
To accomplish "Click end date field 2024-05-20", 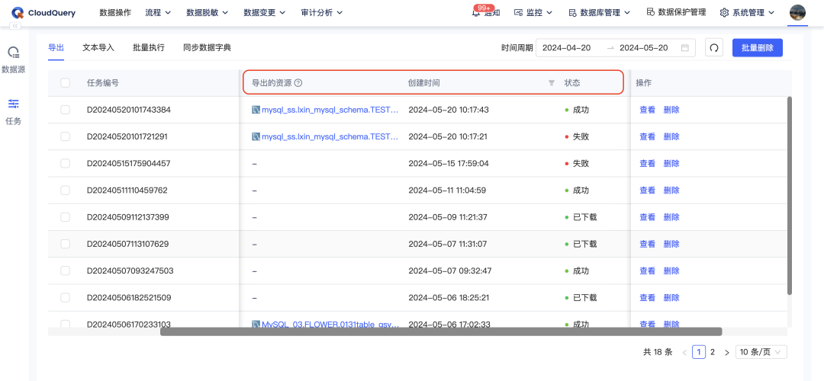I will tap(644, 48).
